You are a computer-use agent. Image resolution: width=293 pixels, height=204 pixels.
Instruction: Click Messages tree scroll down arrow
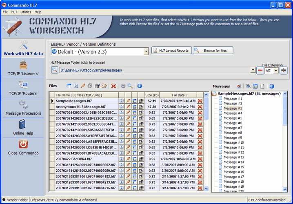[x=285, y=189]
